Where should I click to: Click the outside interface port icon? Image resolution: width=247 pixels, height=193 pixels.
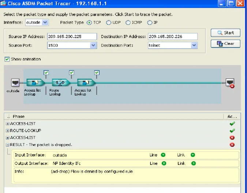tap(15, 82)
